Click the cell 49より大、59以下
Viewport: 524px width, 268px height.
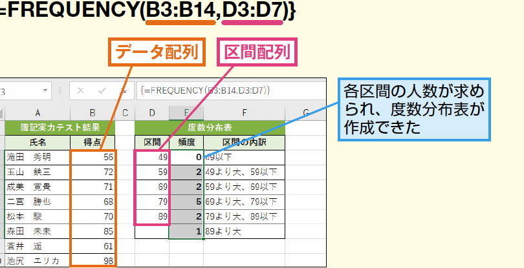pos(245,172)
